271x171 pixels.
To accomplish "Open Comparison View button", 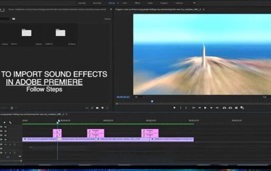I will tap(242, 108).
